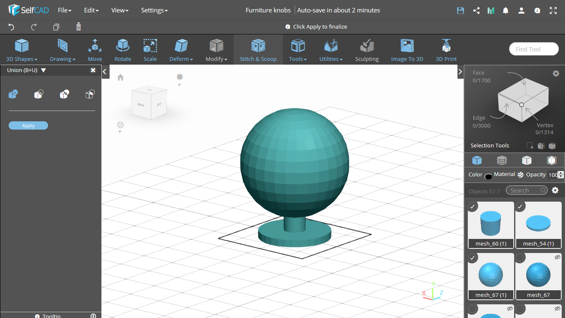
Task: Launch the Image To 3D tool
Action: 407,50
